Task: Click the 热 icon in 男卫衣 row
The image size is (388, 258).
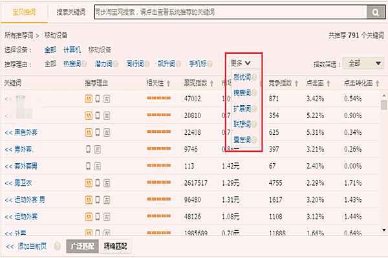Action: tap(89, 183)
